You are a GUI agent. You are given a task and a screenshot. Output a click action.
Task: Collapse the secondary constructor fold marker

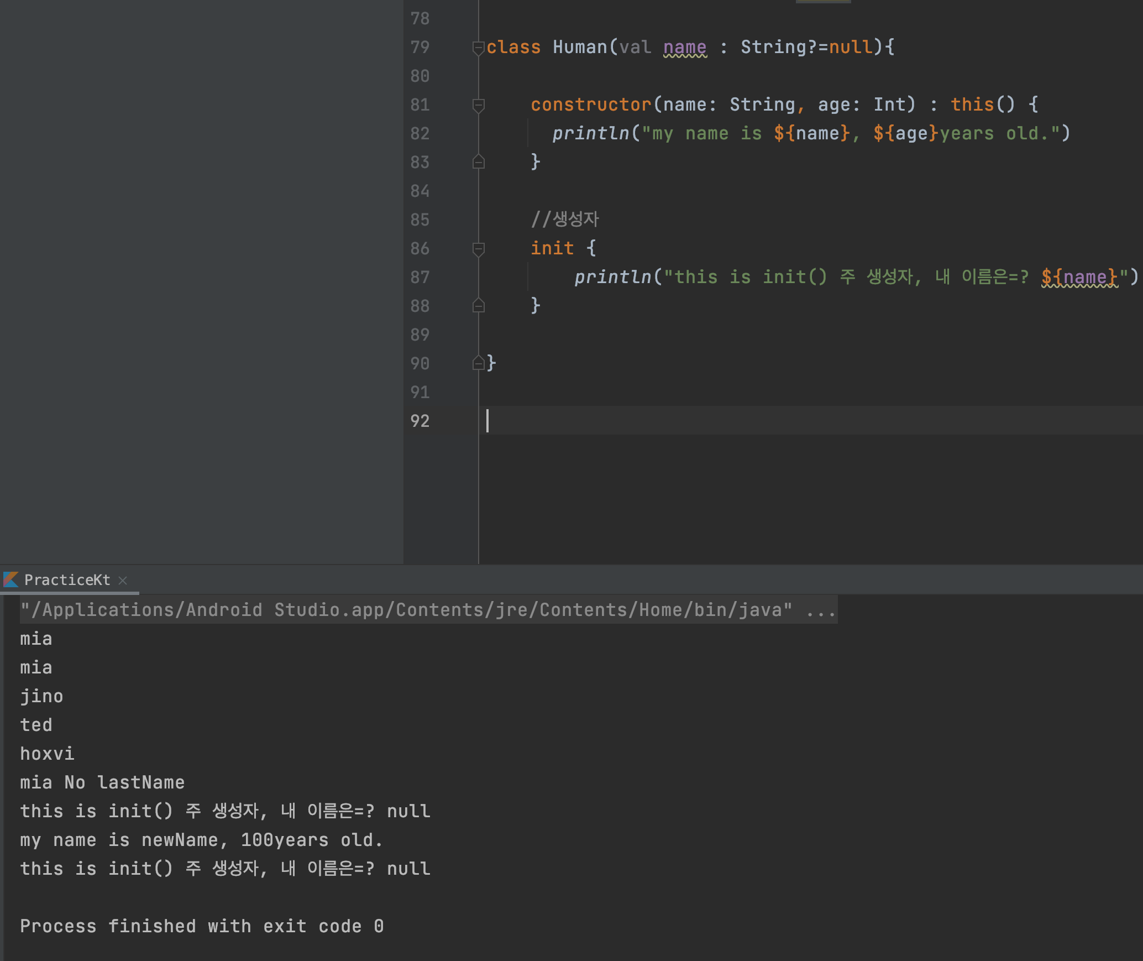[479, 105]
